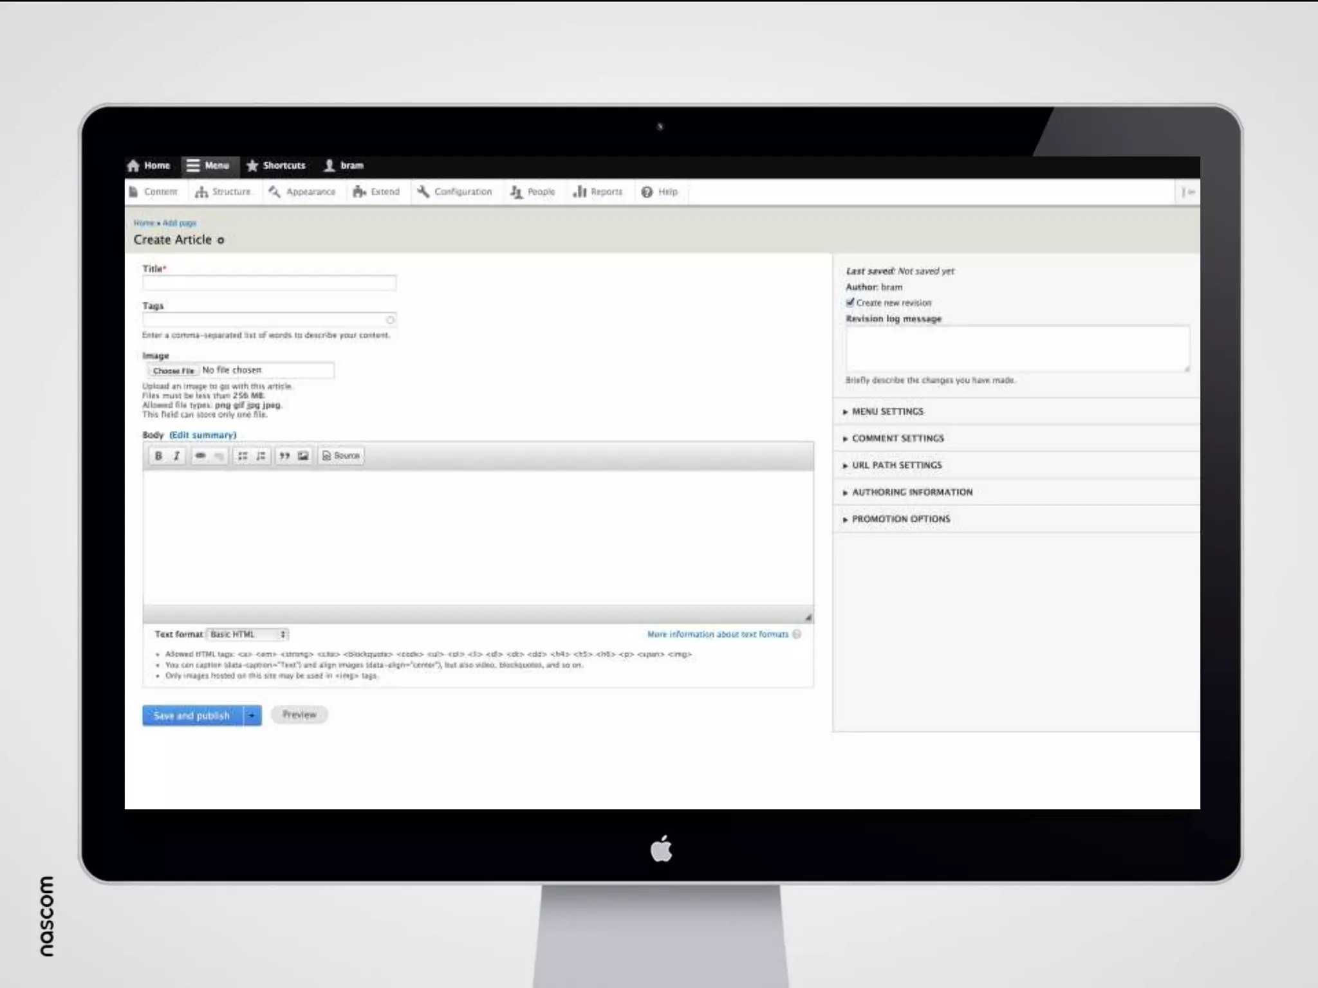This screenshot has width=1318, height=988.
Task: Insert a link using the link icon
Action: pyautogui.click(x=200, y=455)
